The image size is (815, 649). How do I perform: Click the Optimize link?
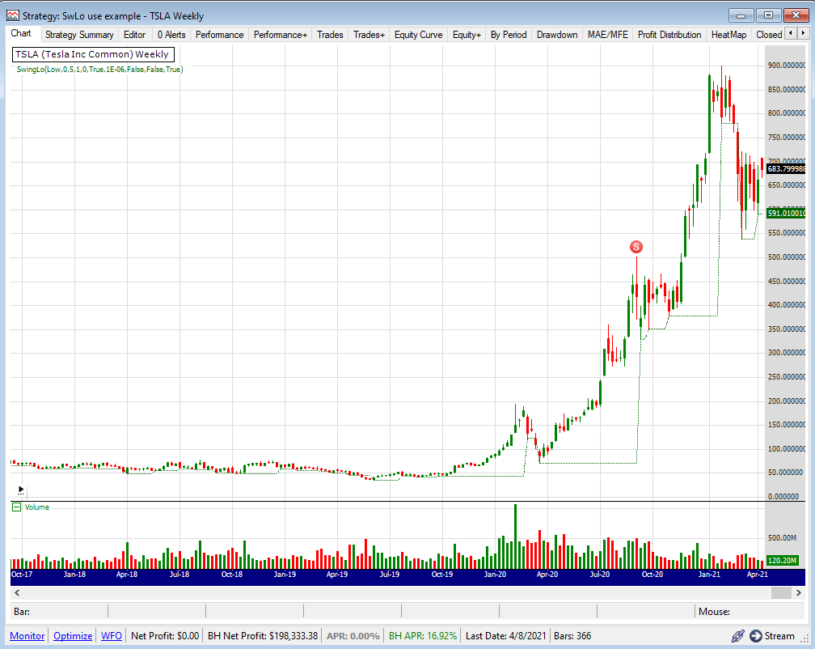tap(73, 635)
